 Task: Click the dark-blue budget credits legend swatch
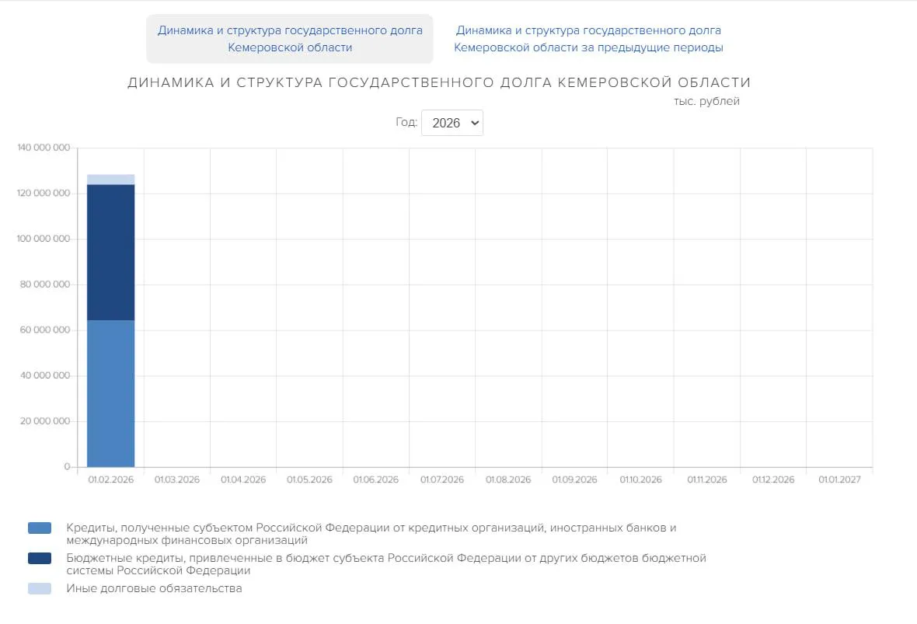38,558
